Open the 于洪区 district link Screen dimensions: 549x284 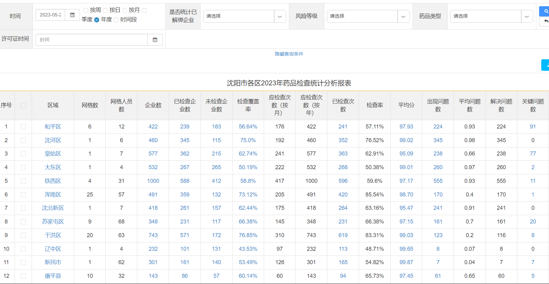pyautogui.click(x=53, y=235)
